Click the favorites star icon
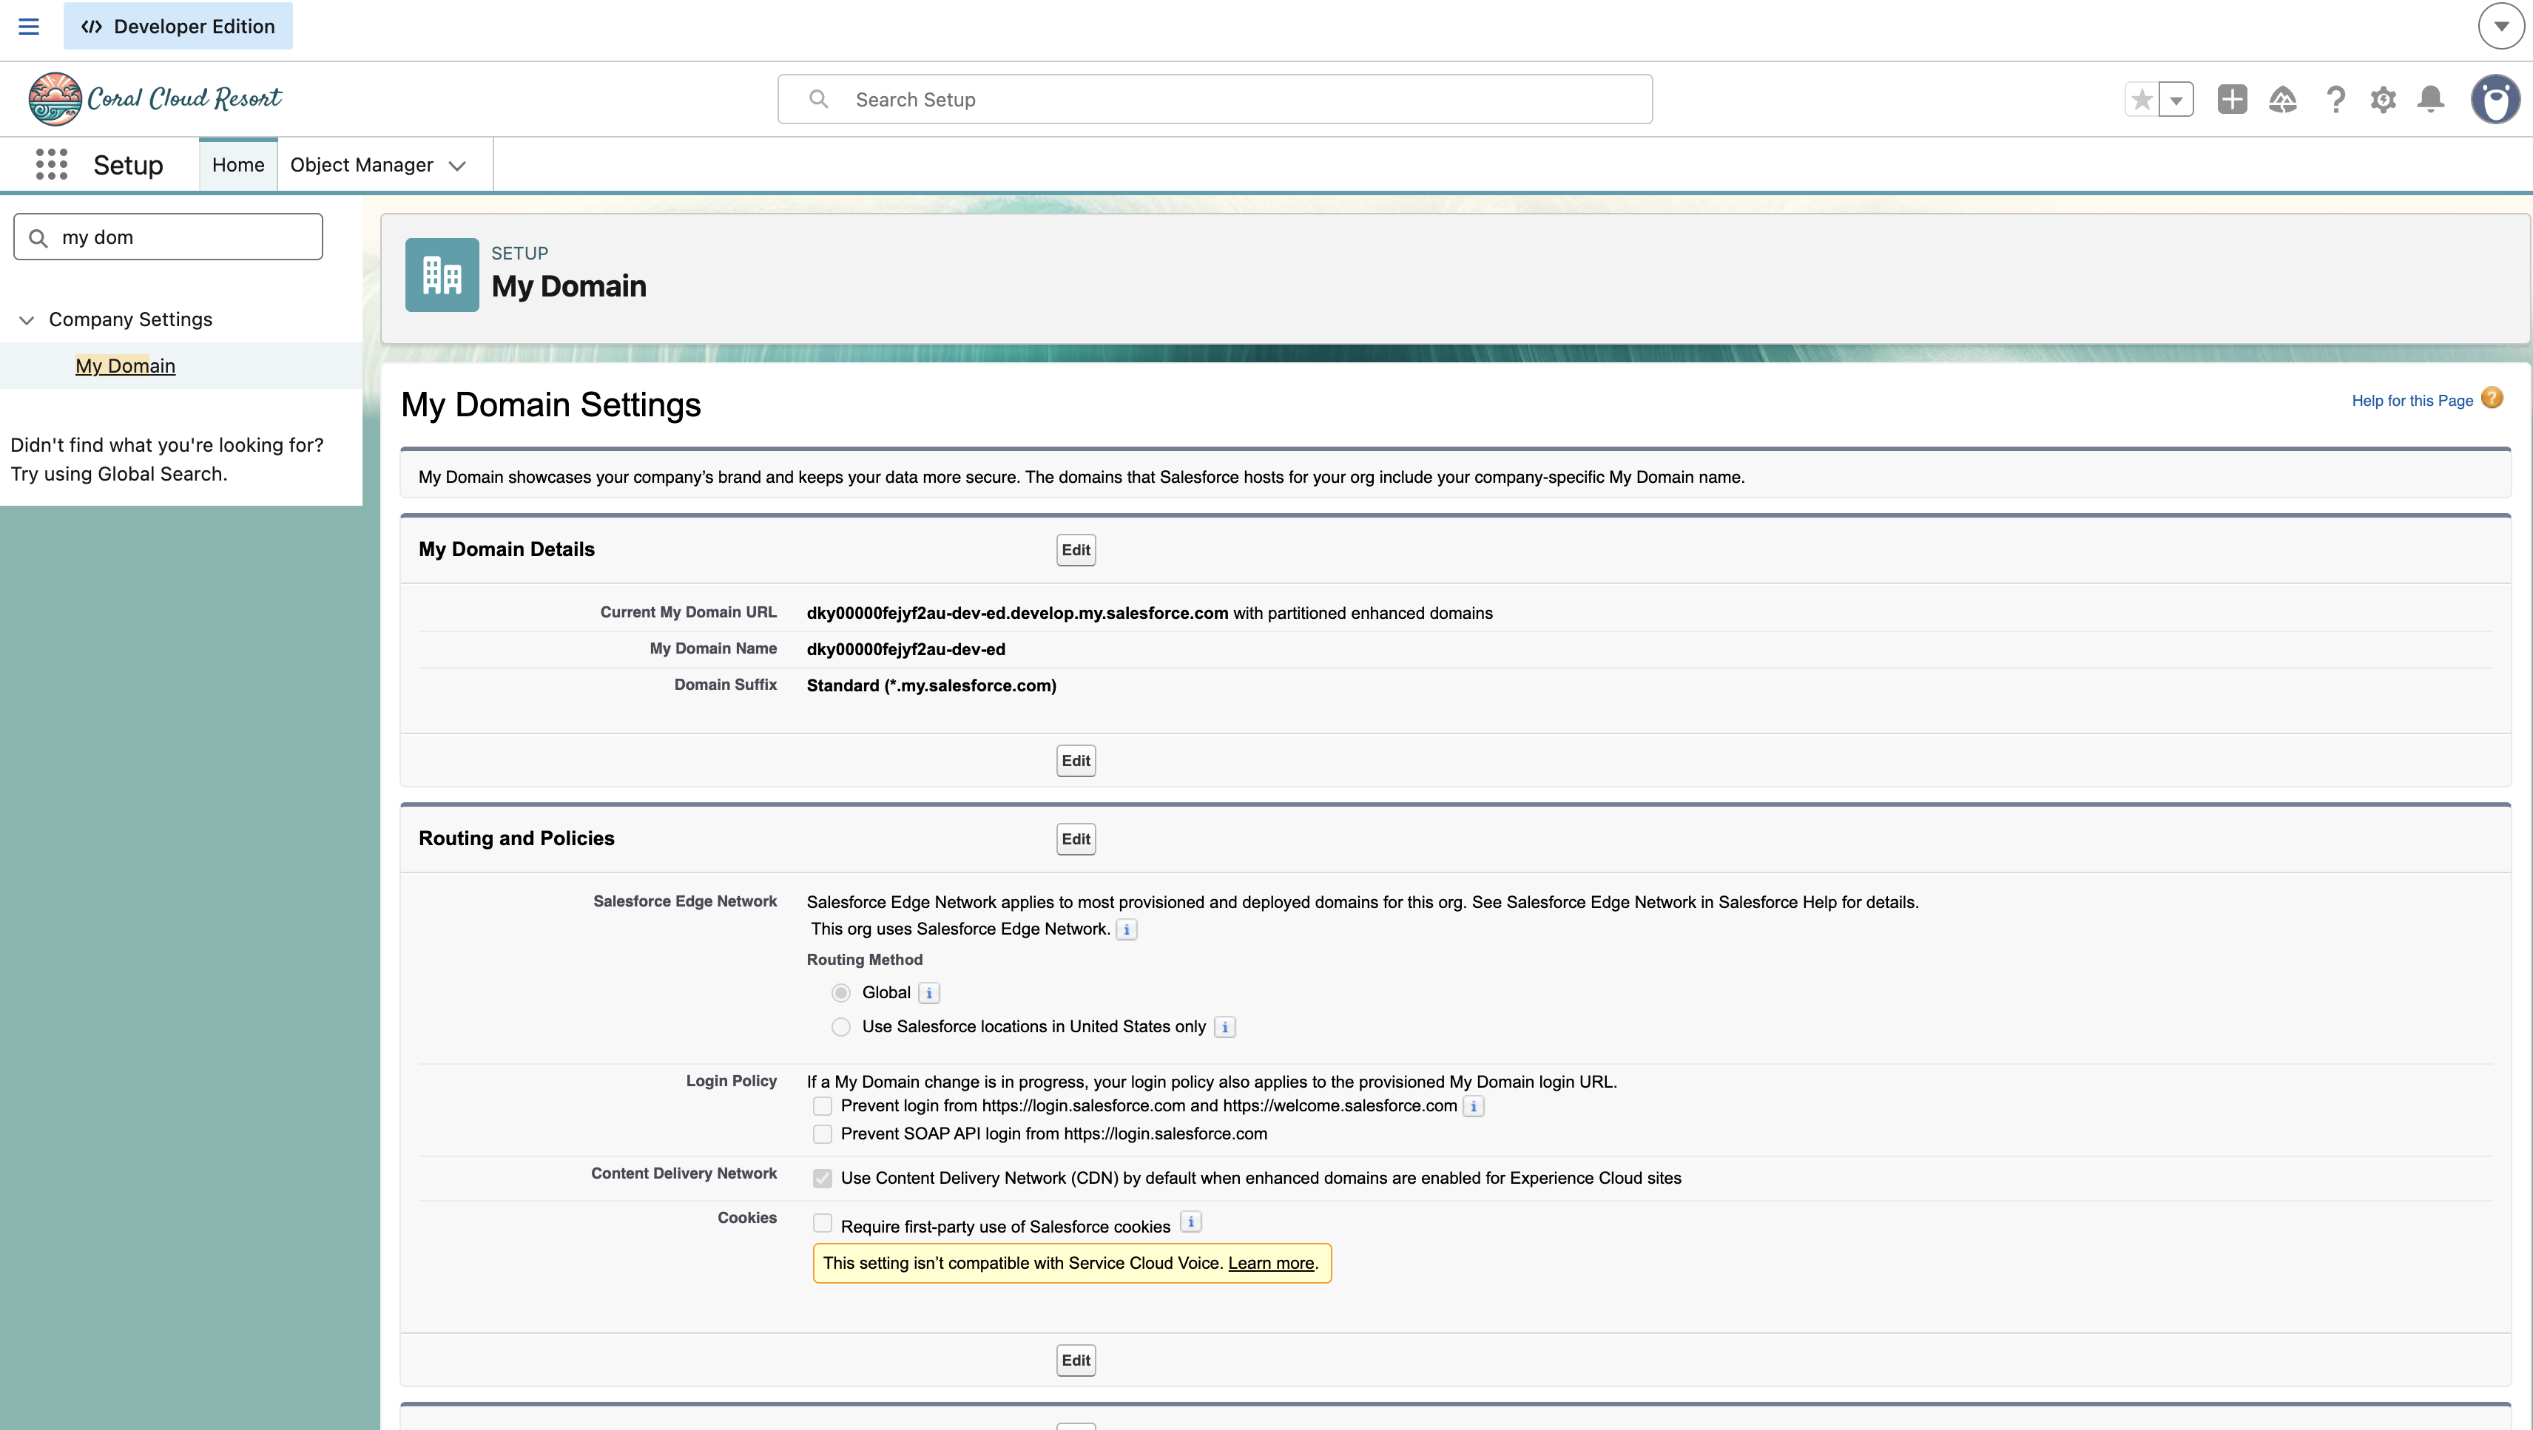Screen dimensions: 2533x1430 tap(2142, 99)
